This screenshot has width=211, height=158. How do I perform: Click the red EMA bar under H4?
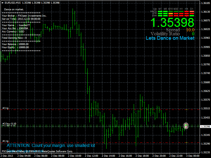(x=186, y=16)
